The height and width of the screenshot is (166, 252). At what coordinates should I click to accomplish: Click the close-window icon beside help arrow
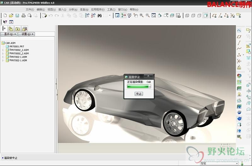(x=11, y=22)
